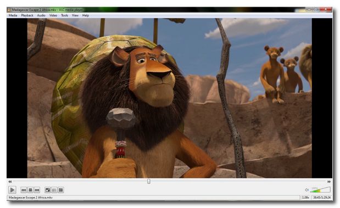Image resolution: width=340 pixels, height=208 pixels.
Task: Toggle fullscreen video mode icon
Action: pyautogui.click(x=47, y=190)
